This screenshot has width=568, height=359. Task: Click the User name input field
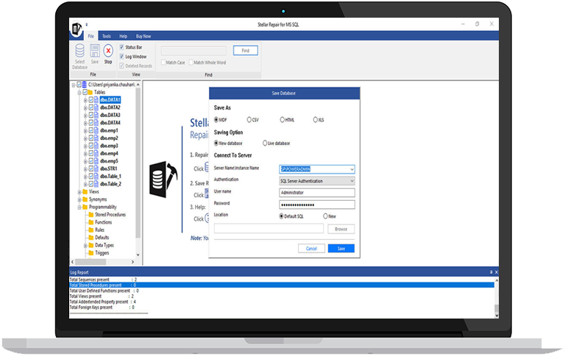317,192
